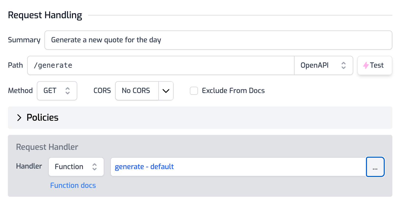Click the Summary text field

[x=218, y=40]
